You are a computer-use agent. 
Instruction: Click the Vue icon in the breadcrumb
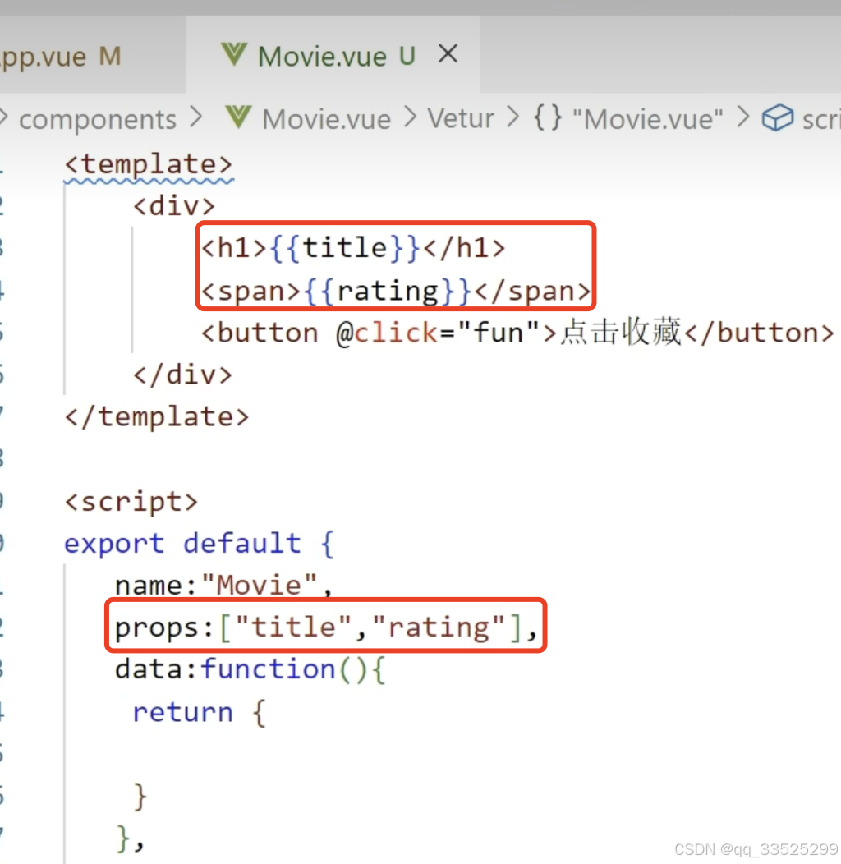click(x=239, y=118)
